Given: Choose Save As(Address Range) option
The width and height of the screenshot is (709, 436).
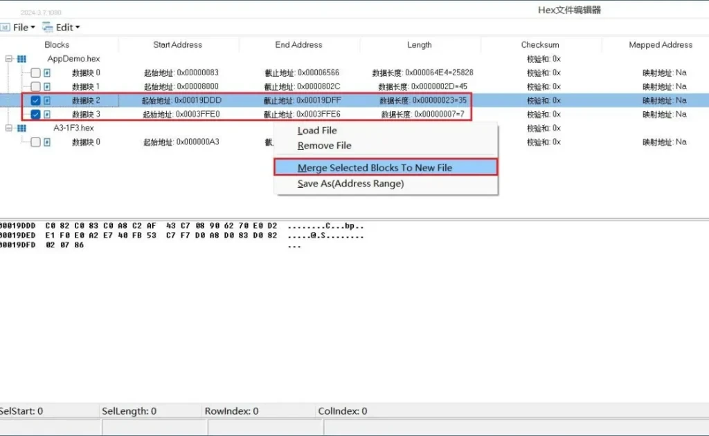Looking at the screenshot, I should click(x=350, y=184).
